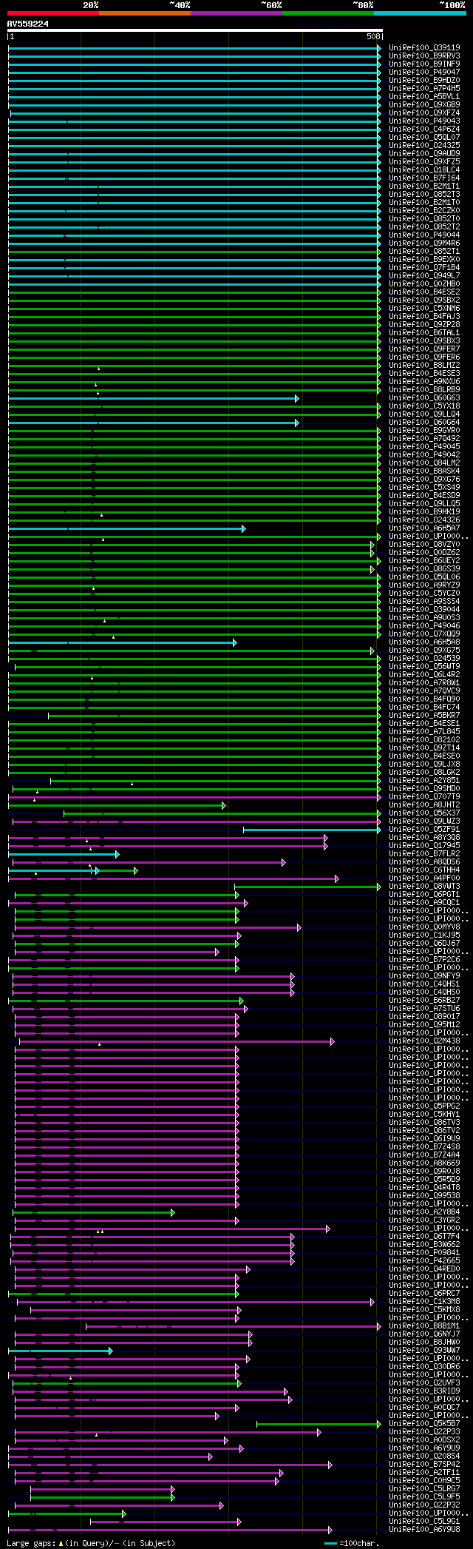473x1549 pixels.
Task: Open hit UniRef100_Q39119
Action: tap(424, 48)
